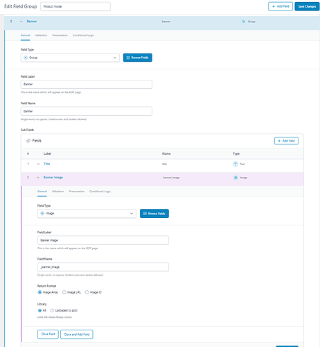The width and height of the screenshot is (320, 347).
Task: Click the plus icon on Sub Fields Add Field
Action: coord(279,141)
